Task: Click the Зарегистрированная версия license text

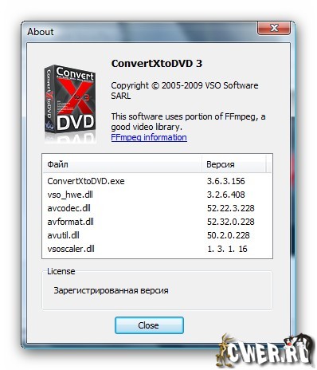Action: (x=111, y=290)
